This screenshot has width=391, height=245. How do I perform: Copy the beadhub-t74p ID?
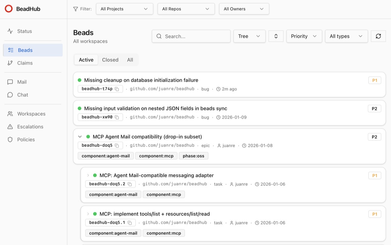(117, 89)
